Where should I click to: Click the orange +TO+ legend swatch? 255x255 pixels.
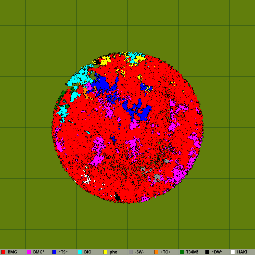pos(156,252)
